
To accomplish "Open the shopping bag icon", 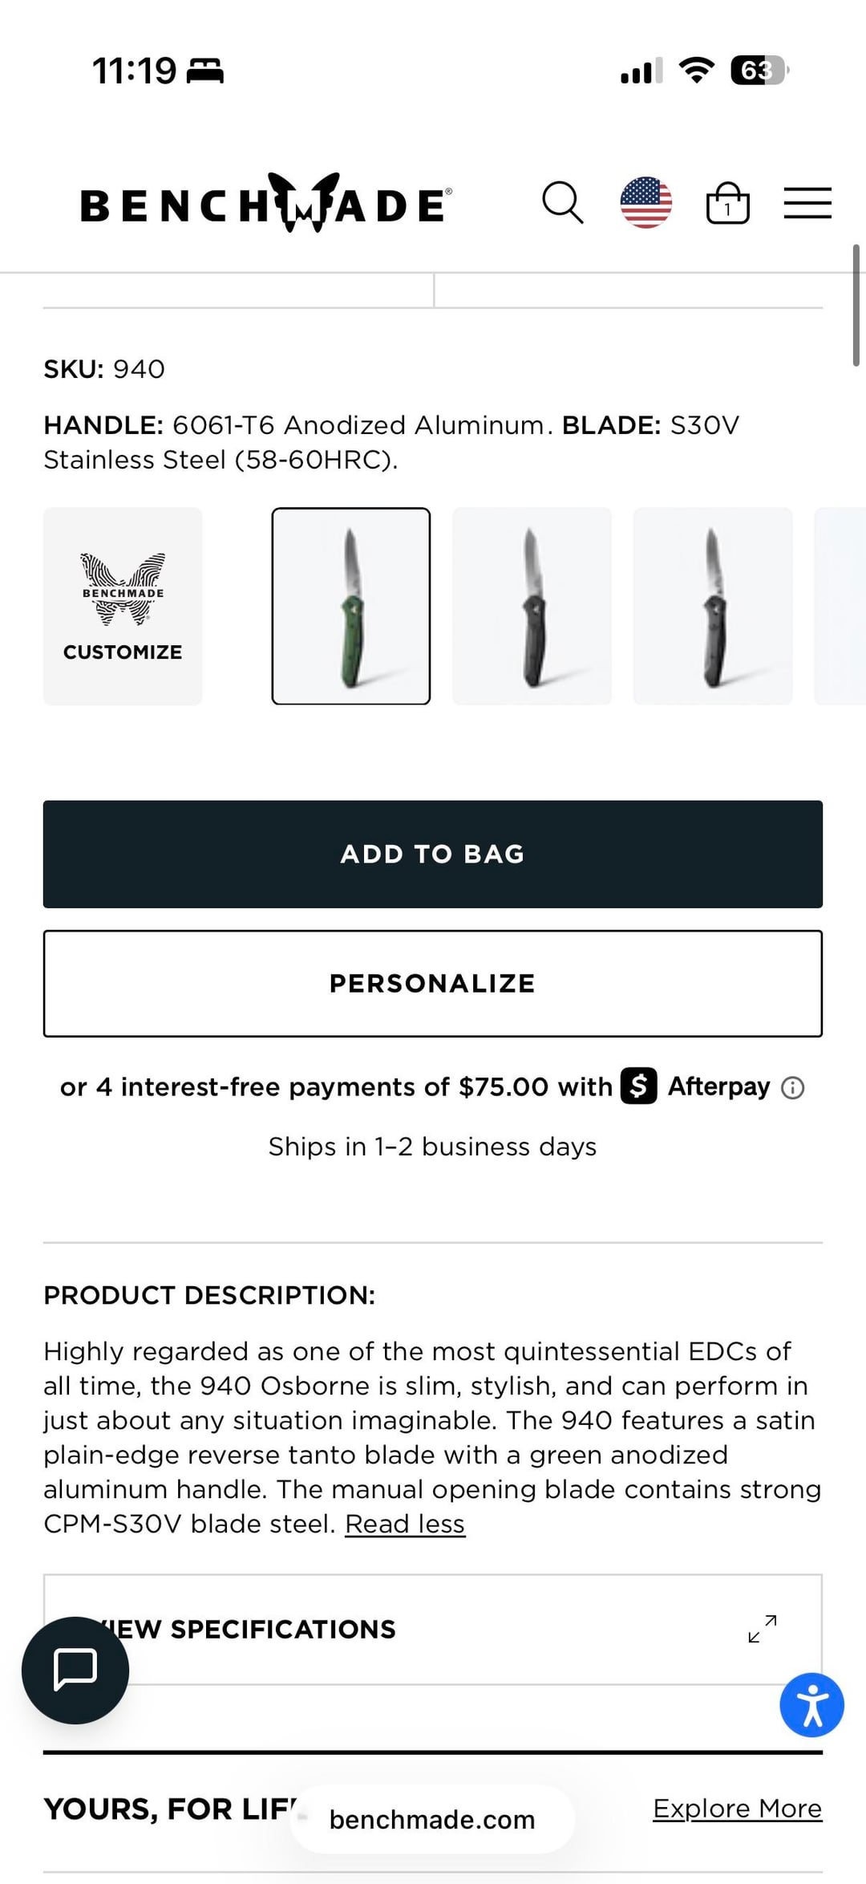I will [x=727, y=203].
